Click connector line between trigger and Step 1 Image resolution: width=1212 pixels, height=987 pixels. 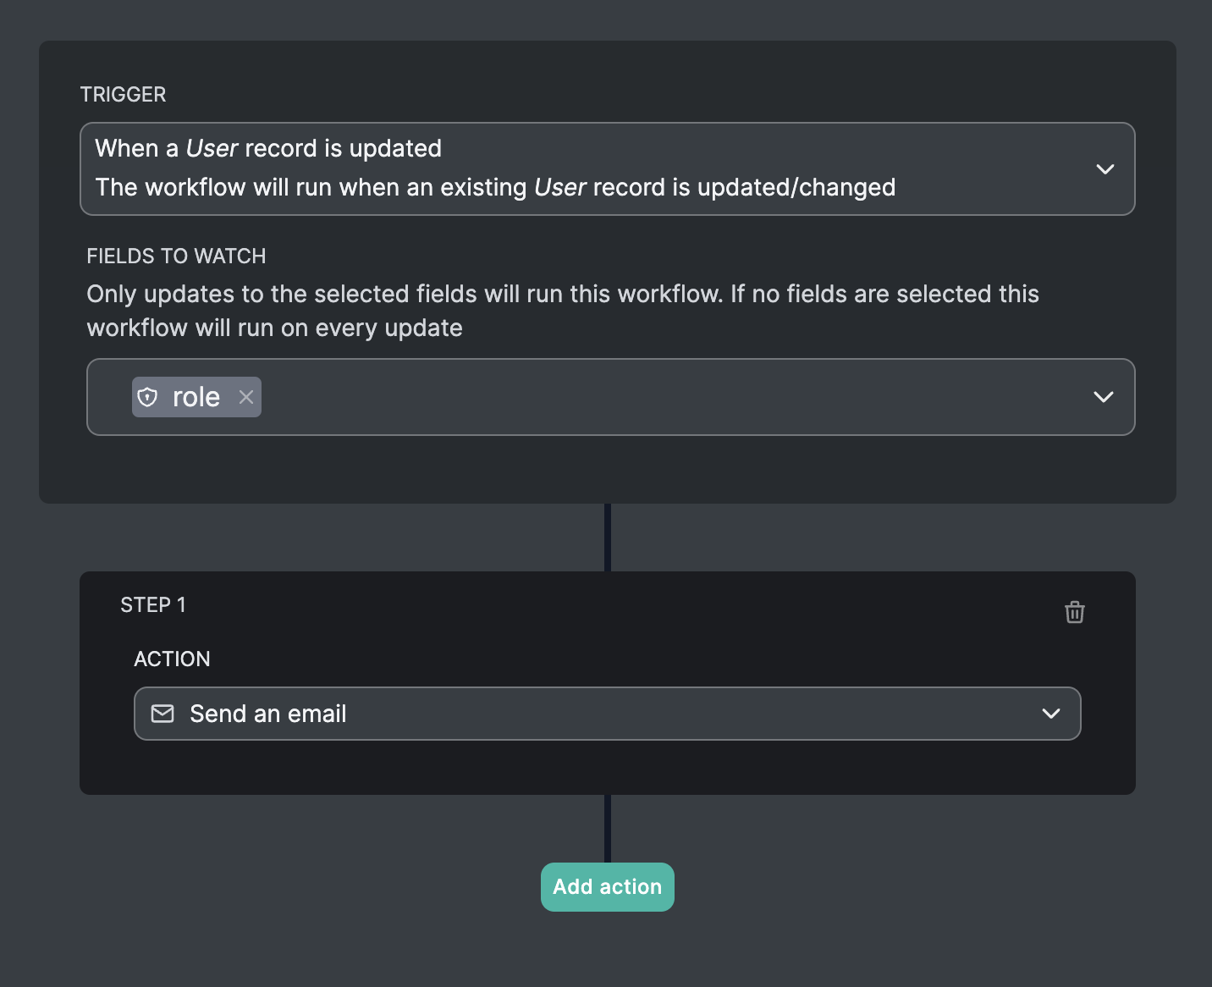(608, 538)
